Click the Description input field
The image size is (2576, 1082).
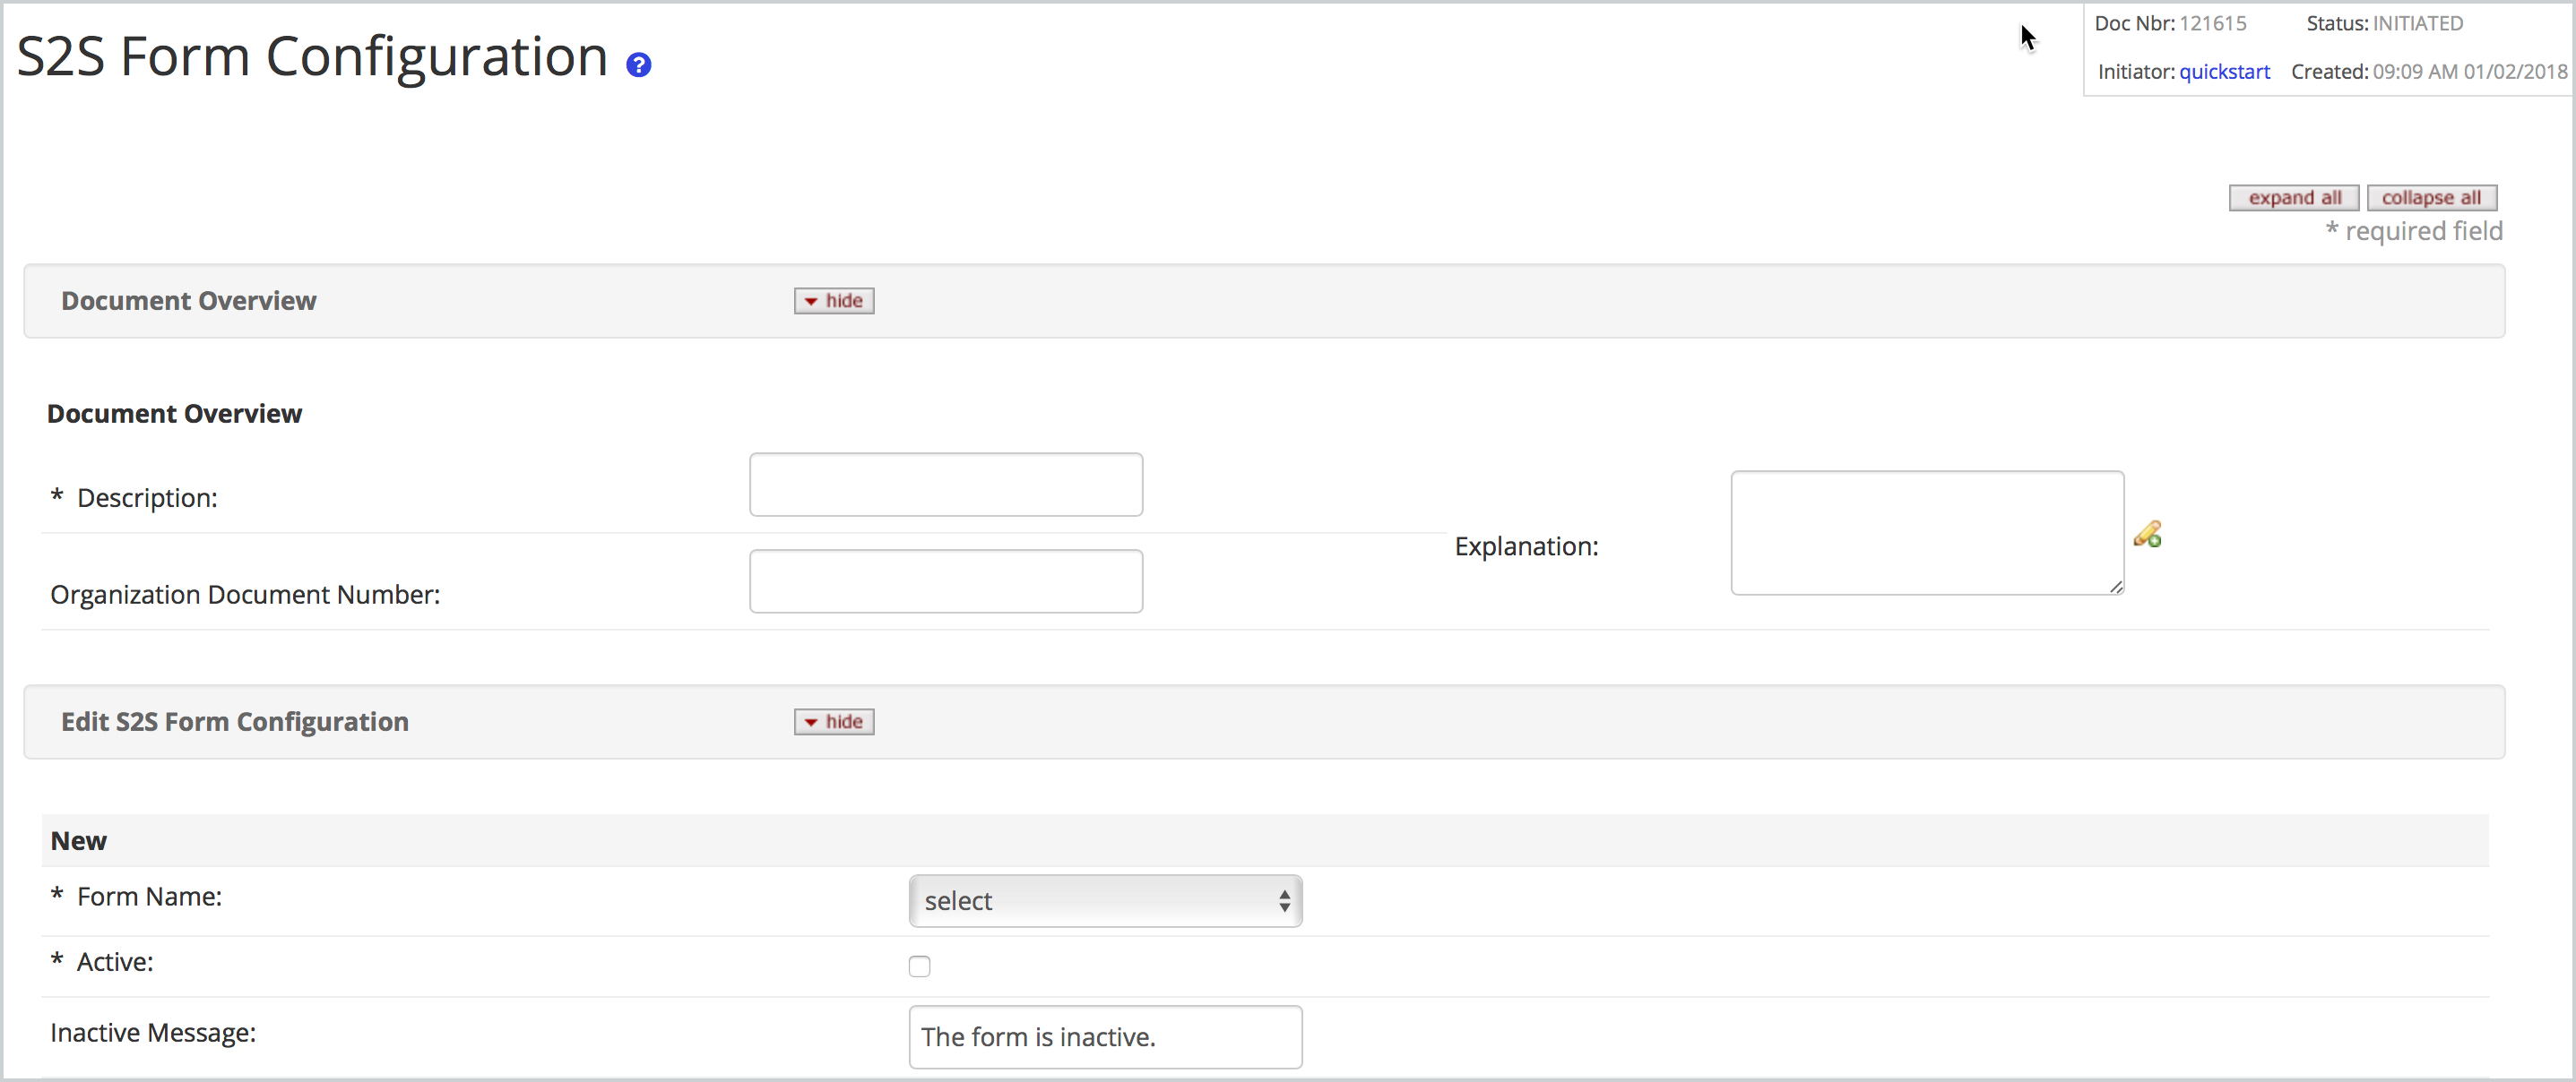944,485
